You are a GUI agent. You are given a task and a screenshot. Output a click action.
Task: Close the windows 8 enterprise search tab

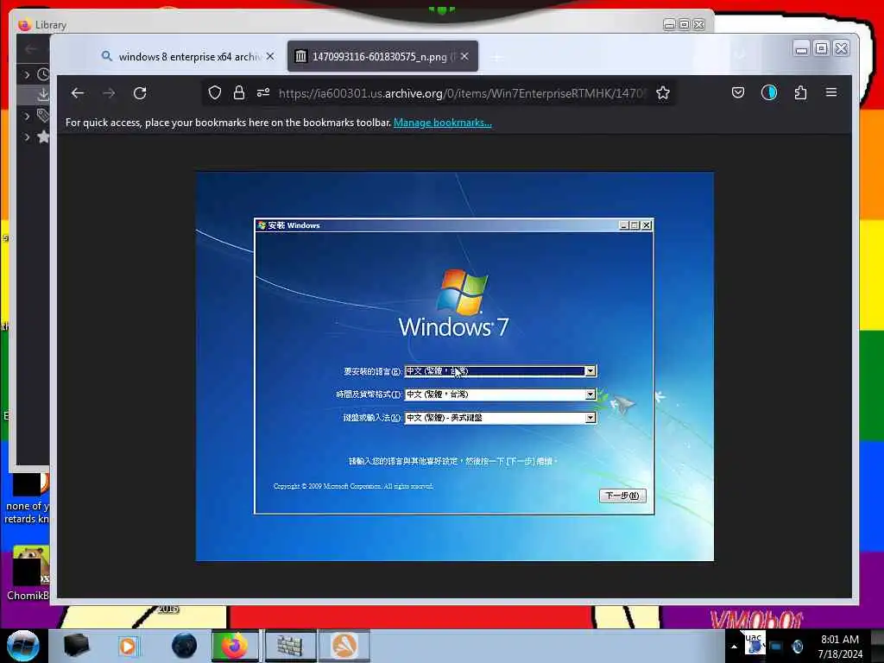[270, 56]
